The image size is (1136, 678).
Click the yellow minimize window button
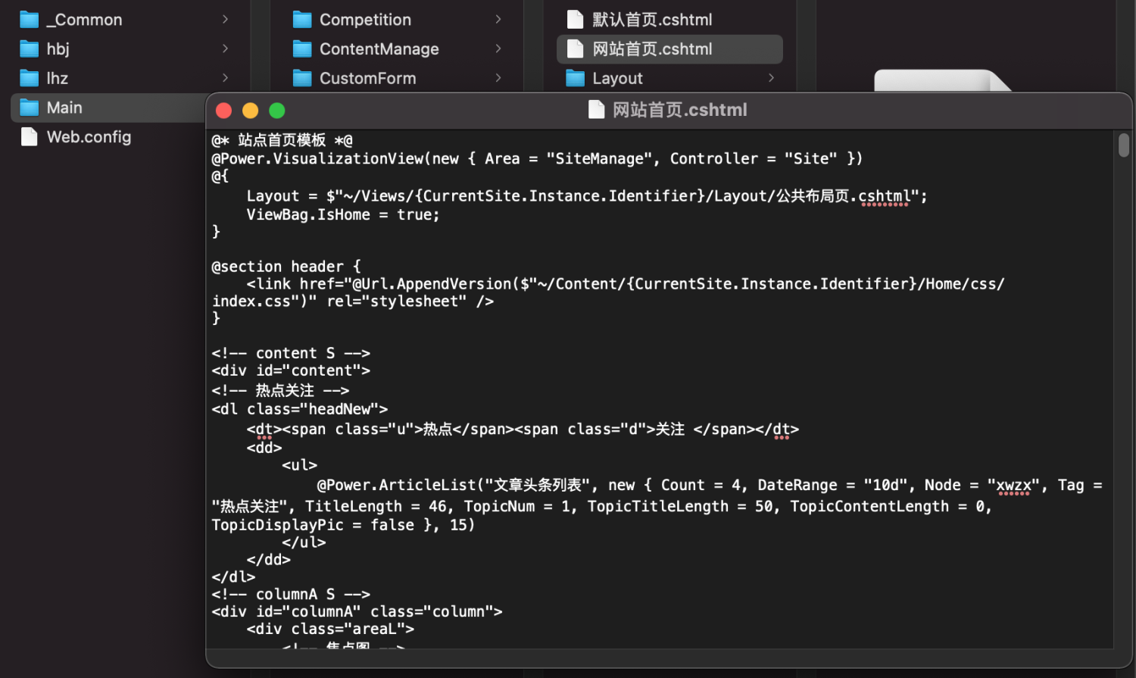point(250,111)
